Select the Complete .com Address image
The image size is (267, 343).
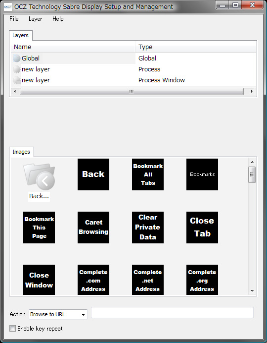93,280
